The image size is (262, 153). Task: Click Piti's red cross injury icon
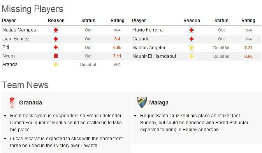(x=56, y=47)
